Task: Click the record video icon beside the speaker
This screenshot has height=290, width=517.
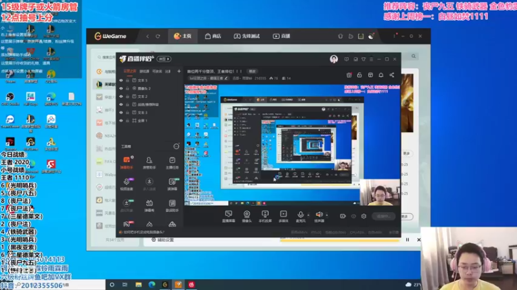Action: tap(343, 216)
